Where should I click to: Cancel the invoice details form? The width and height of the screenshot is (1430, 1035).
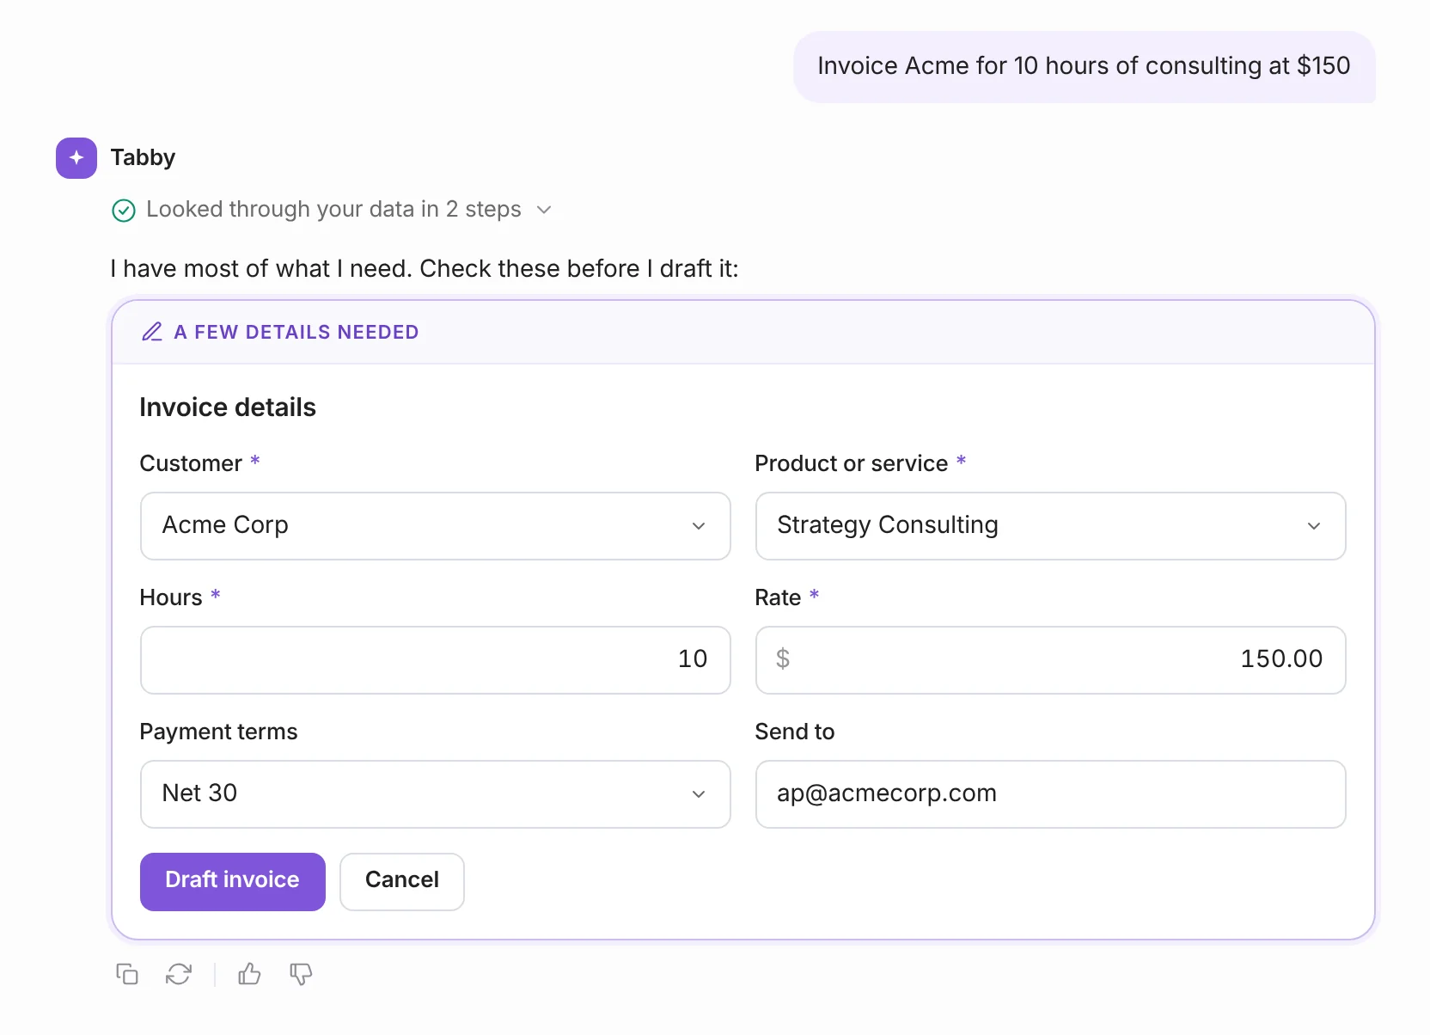(402, 882)
